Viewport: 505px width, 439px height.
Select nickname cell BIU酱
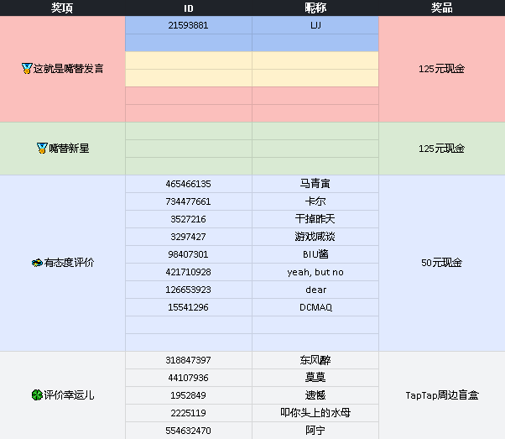click(x=315, y=254)
